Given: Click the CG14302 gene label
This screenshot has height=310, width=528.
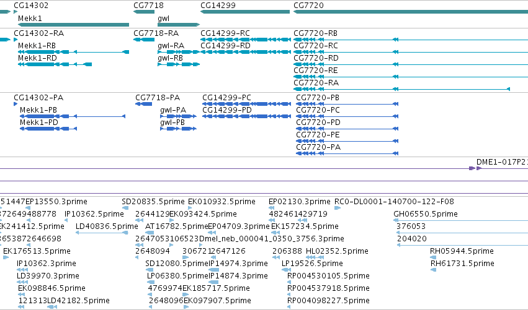Looking at the screenshot, I should click(31, 6).
